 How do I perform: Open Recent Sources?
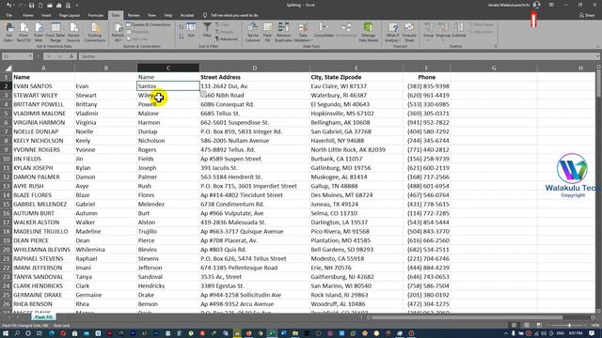[x=73, y=32]
